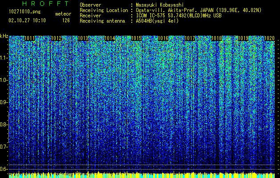Select the Ogata-vill. Akita-Pref. JAPAN location text
280x178 pixels.
(199, 10)
